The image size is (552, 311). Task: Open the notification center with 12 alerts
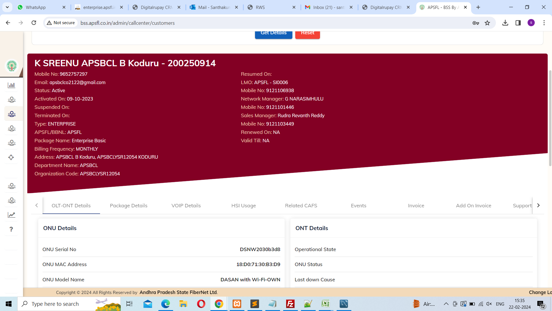(541, 304)
